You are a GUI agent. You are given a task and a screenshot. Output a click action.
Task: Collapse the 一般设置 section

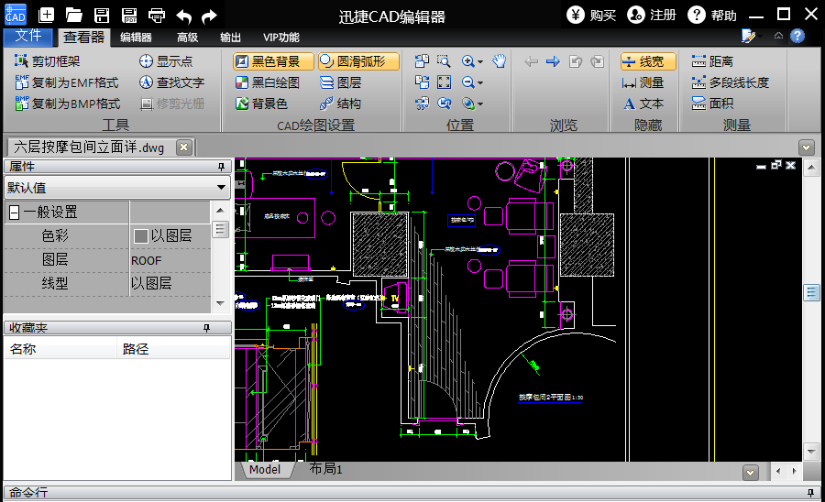tap(14, 213)
